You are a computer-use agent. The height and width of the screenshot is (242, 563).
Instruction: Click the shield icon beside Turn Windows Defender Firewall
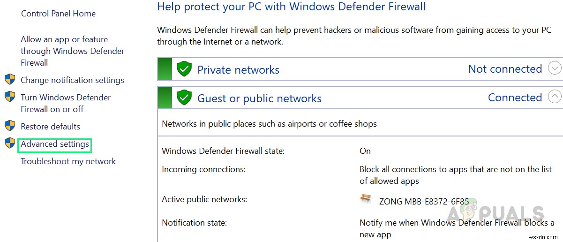click(x=10, y=97)
